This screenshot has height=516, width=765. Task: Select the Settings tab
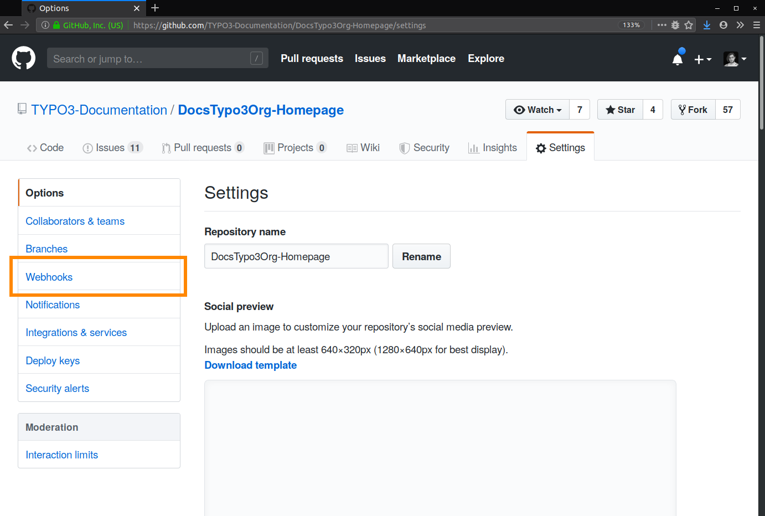click(560, 148)
